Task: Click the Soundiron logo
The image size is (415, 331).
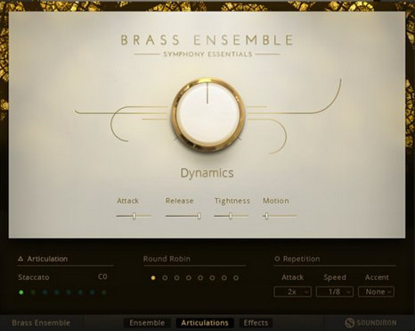Action: (370, 323)
